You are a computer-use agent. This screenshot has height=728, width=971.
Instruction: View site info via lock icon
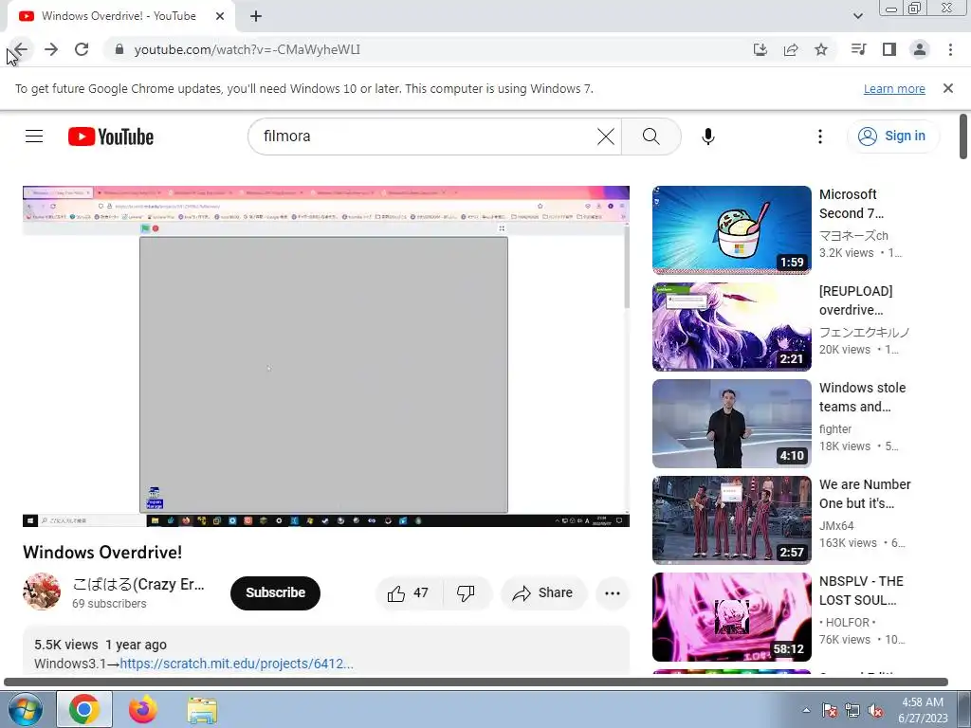click(x=119, y=49)
